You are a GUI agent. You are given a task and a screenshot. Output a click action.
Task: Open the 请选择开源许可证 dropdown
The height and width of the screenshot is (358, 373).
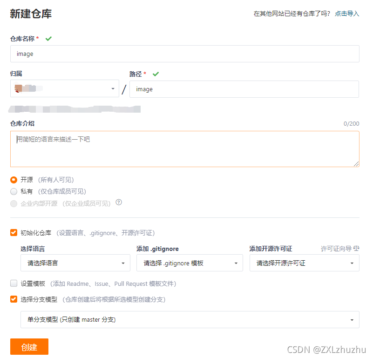(304, 263)
